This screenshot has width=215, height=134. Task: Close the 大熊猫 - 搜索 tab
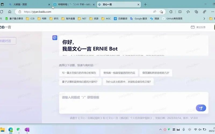(x=49, y=5)
